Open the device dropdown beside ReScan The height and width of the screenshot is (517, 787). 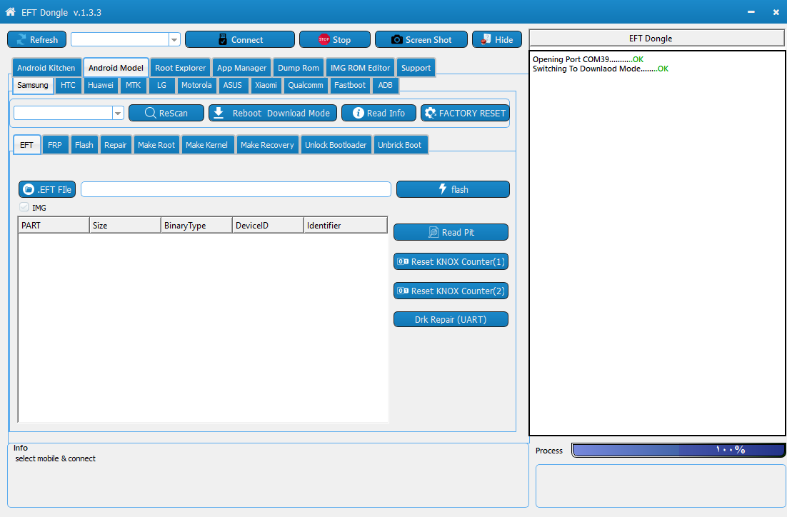point(117,113)
